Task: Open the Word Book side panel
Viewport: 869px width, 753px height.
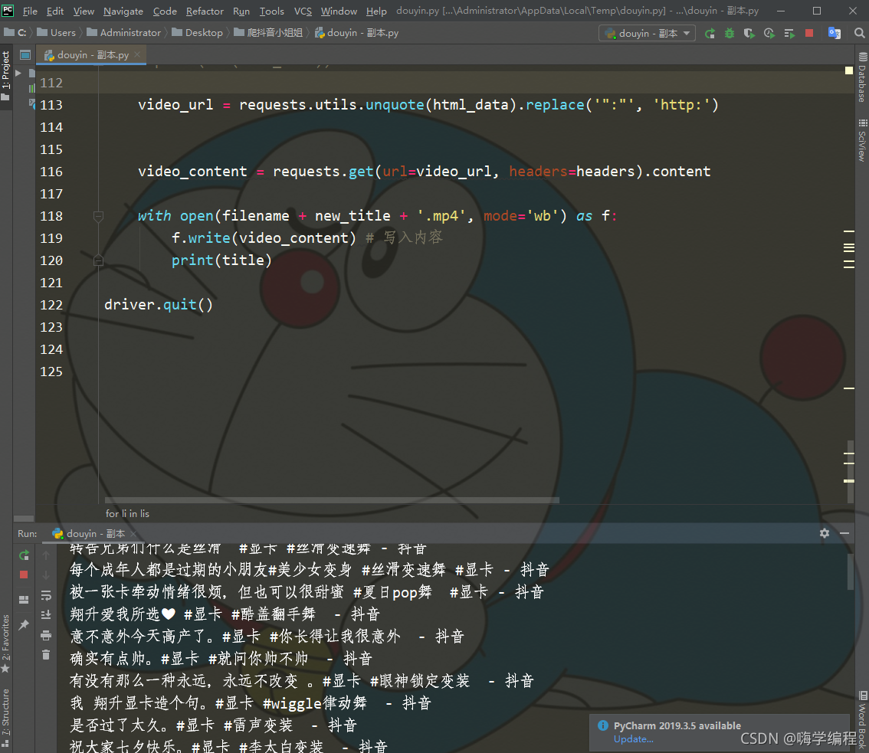Action: pos(862,720)
